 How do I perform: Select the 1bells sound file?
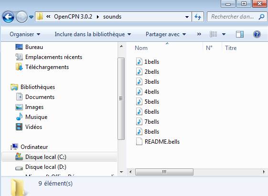[x=148, y=61]
